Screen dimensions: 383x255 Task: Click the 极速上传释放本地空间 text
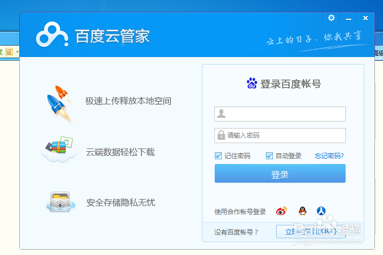128,101
